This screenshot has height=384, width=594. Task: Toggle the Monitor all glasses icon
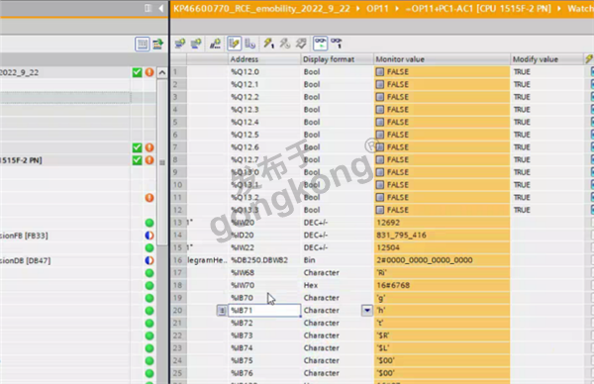pyautogui.click(x=320, y=44)
